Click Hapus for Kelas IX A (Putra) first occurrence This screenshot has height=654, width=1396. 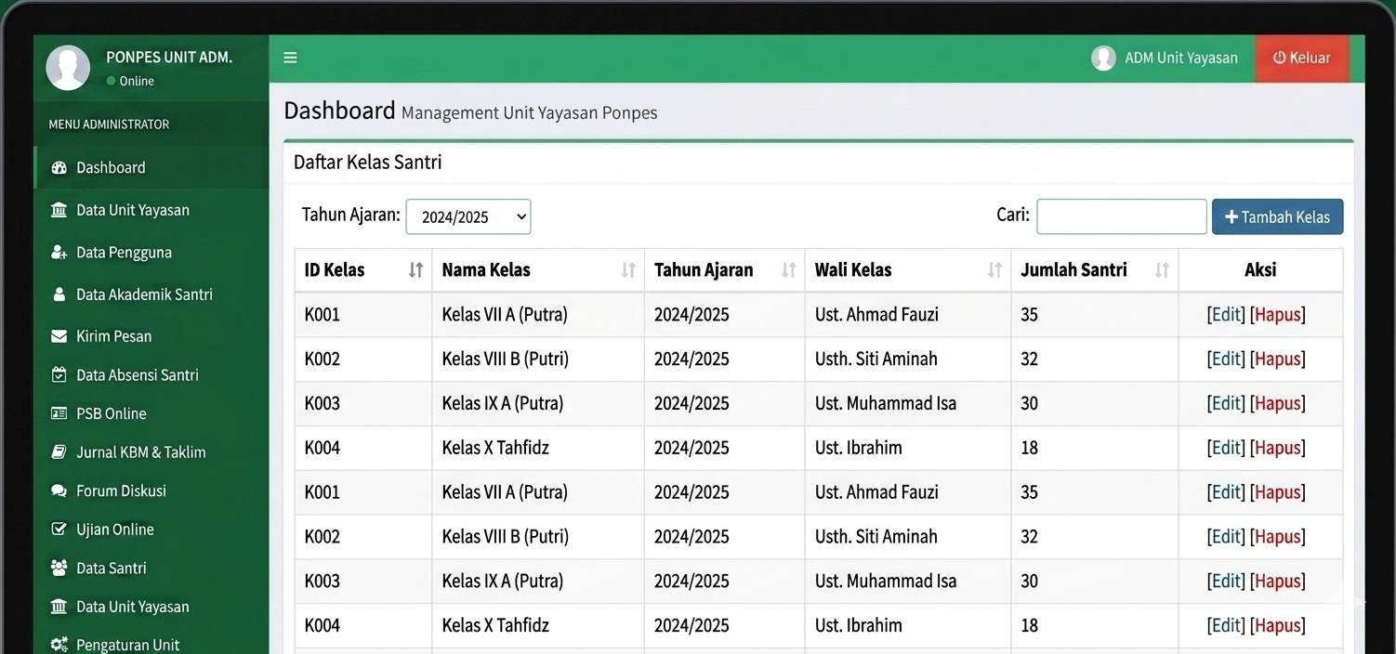(x=1277, y=403)
